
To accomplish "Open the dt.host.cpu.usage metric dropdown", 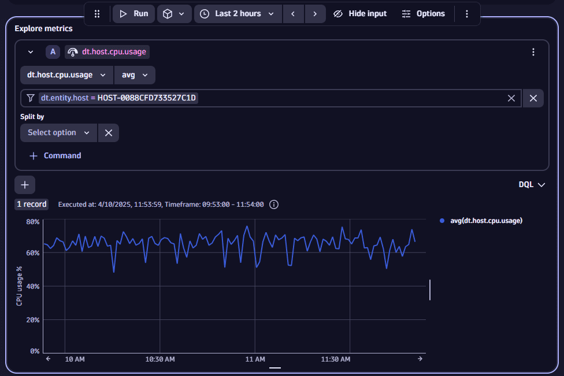I will coord(66,75).
